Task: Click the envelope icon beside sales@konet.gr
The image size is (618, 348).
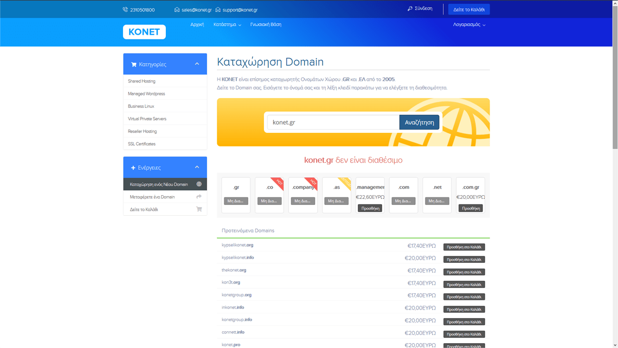Action: coord(177,9)
